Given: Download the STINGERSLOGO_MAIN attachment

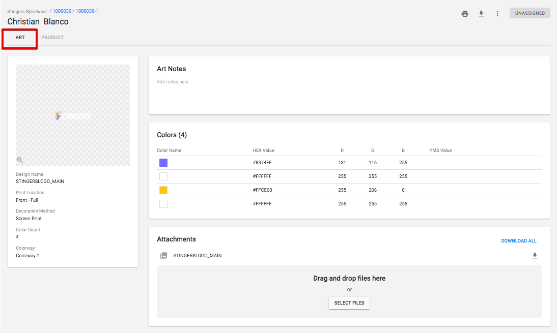Looking at the screenshot, I should click(x=535, y=256).
